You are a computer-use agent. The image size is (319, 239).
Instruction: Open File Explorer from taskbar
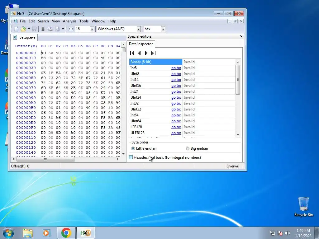(x=28, y=233)
